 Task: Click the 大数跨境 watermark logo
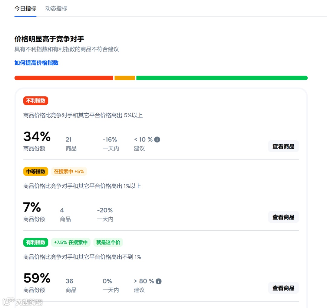point(23,302)
